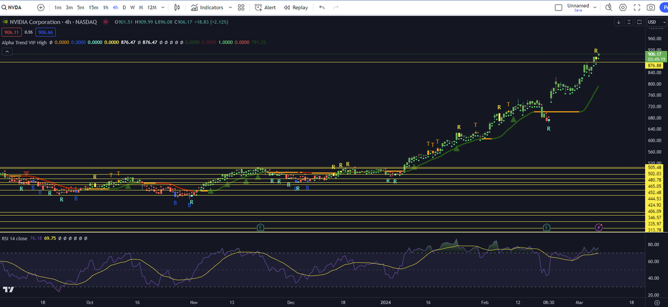Select the RSI 14 close legend
Image resolution: width=668 pixels, height=307 pixels.
(16, 238)
